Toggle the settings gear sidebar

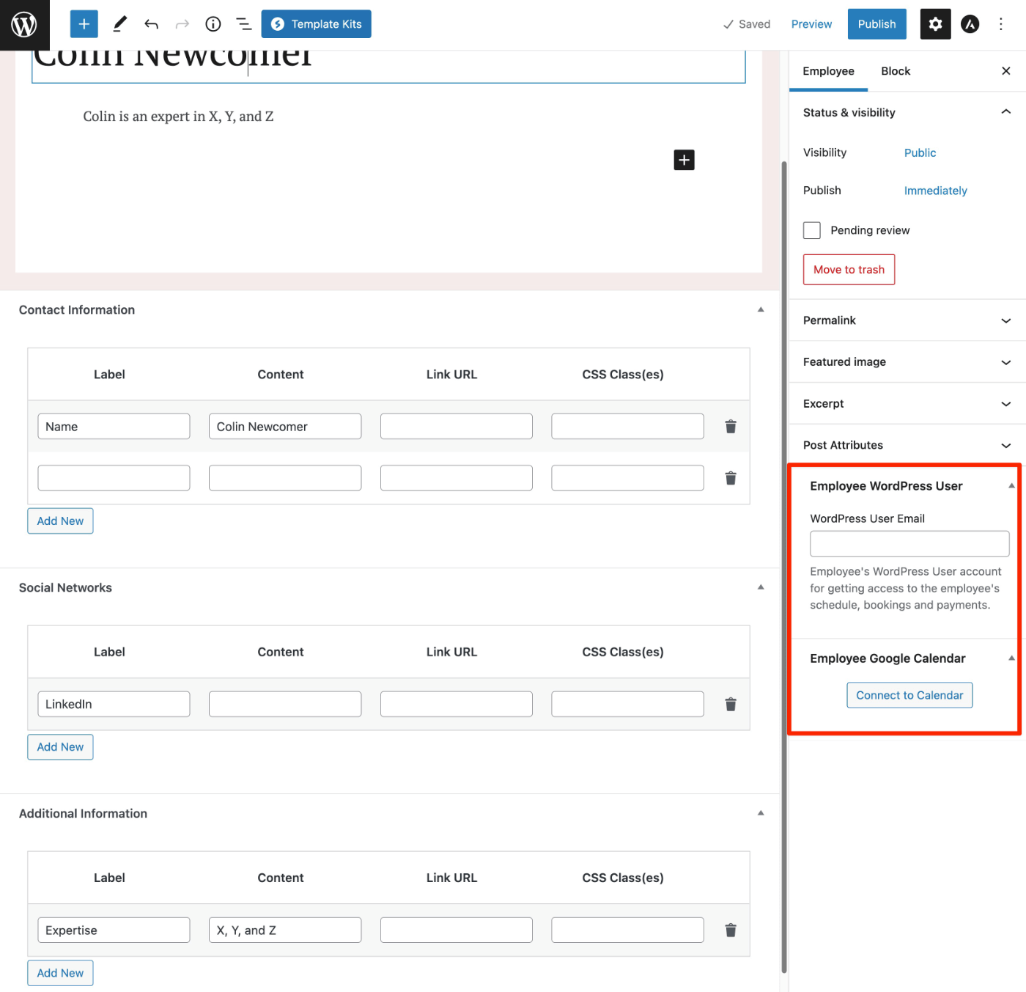[935, 24]
